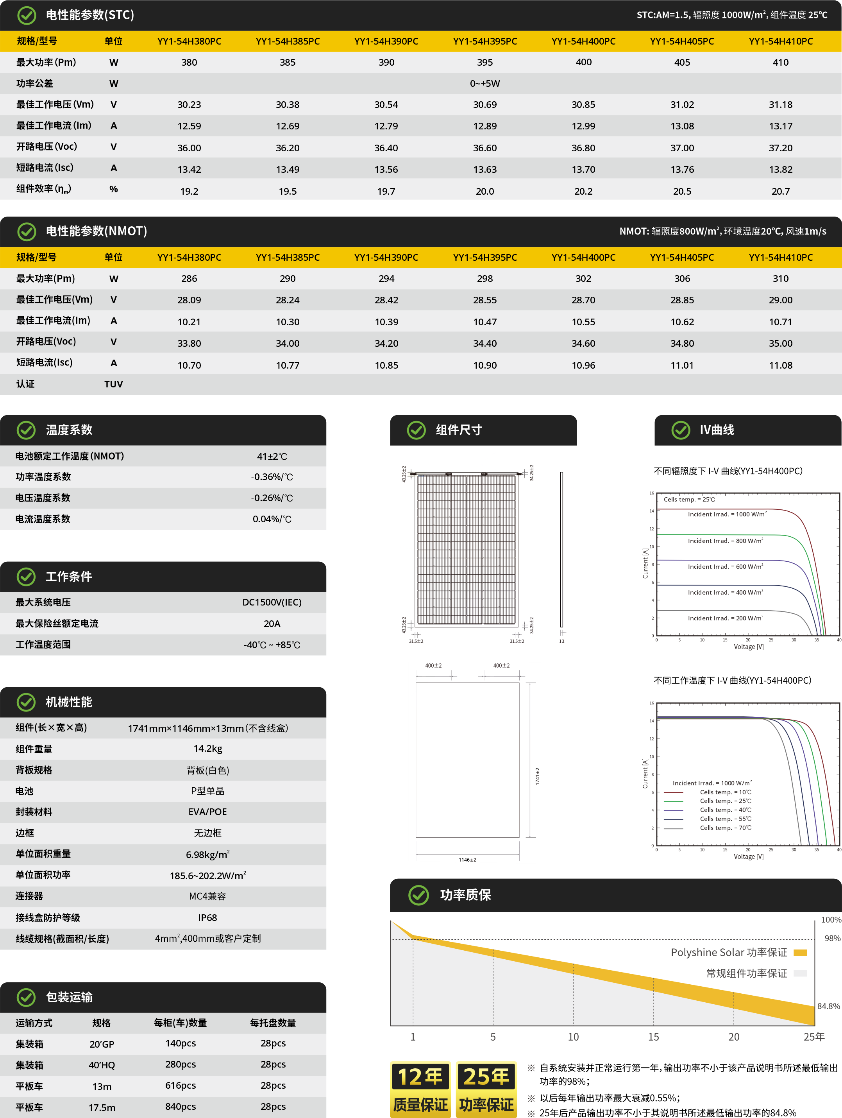Image resolution: width=842 pixels, height=1118 pixels.
Task: Click the 封装材料 value EVA/POE
Action: click(207, 812)
